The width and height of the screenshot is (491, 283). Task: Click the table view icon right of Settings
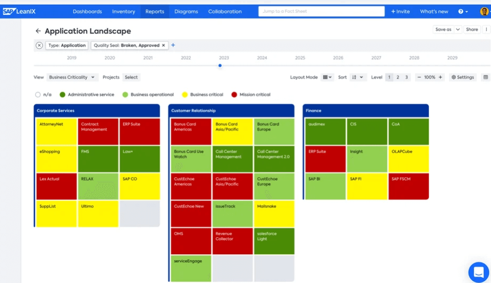(485, 77)
